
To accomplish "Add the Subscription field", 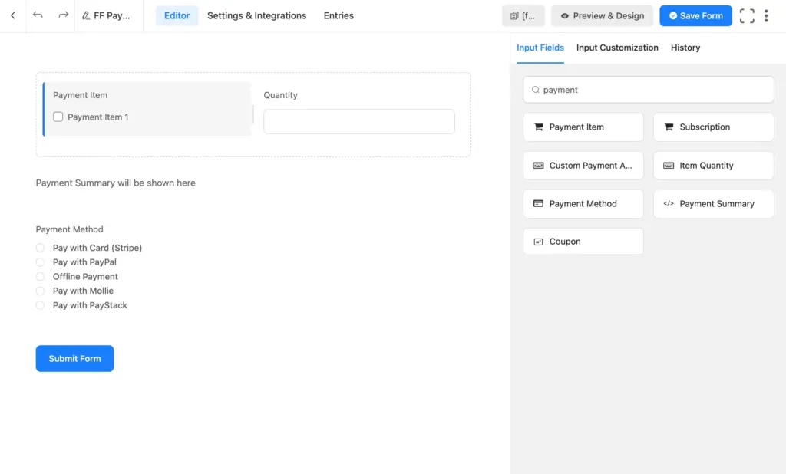I will [x=713, y=127].
